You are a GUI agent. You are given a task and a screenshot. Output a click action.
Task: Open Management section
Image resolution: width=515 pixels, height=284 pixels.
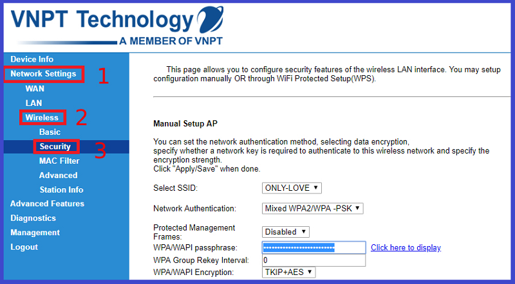click(x=35, y=233)
